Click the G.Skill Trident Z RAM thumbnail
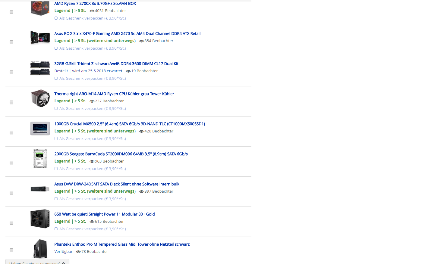447x264 pixels. click(40, 68)
